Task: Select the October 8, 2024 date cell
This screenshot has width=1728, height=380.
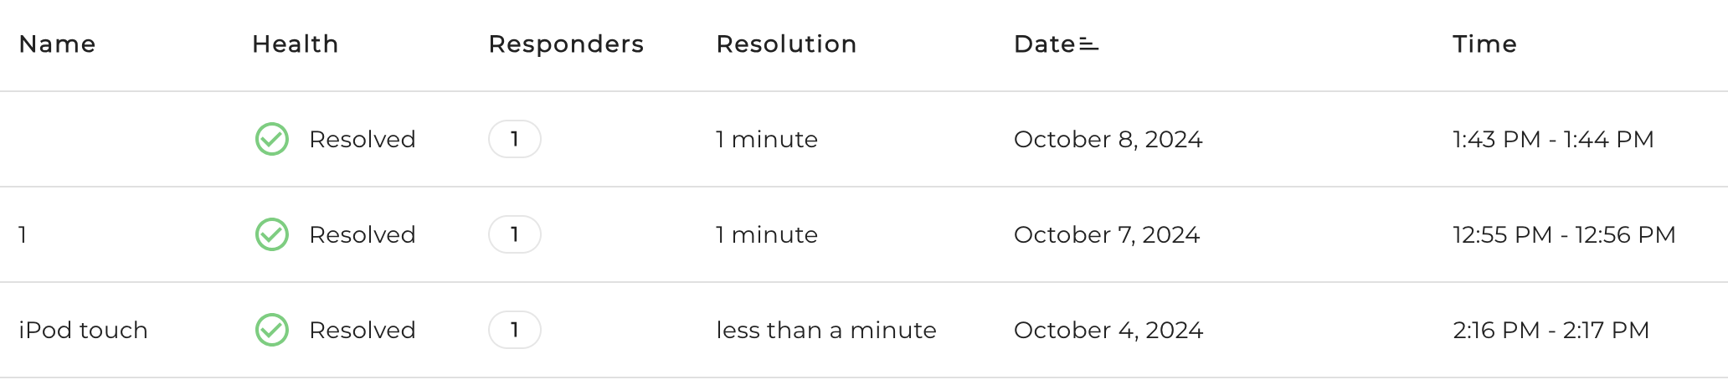Action: pyautogui.click(x=1108, y=139)
